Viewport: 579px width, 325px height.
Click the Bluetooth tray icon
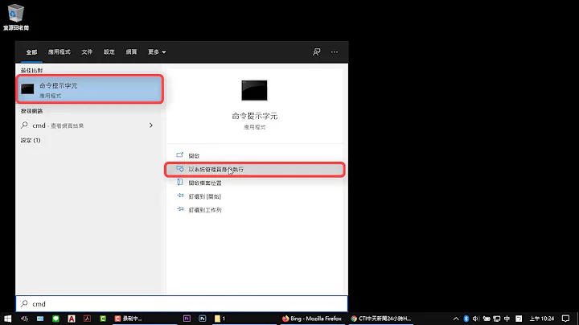(466, 319)
